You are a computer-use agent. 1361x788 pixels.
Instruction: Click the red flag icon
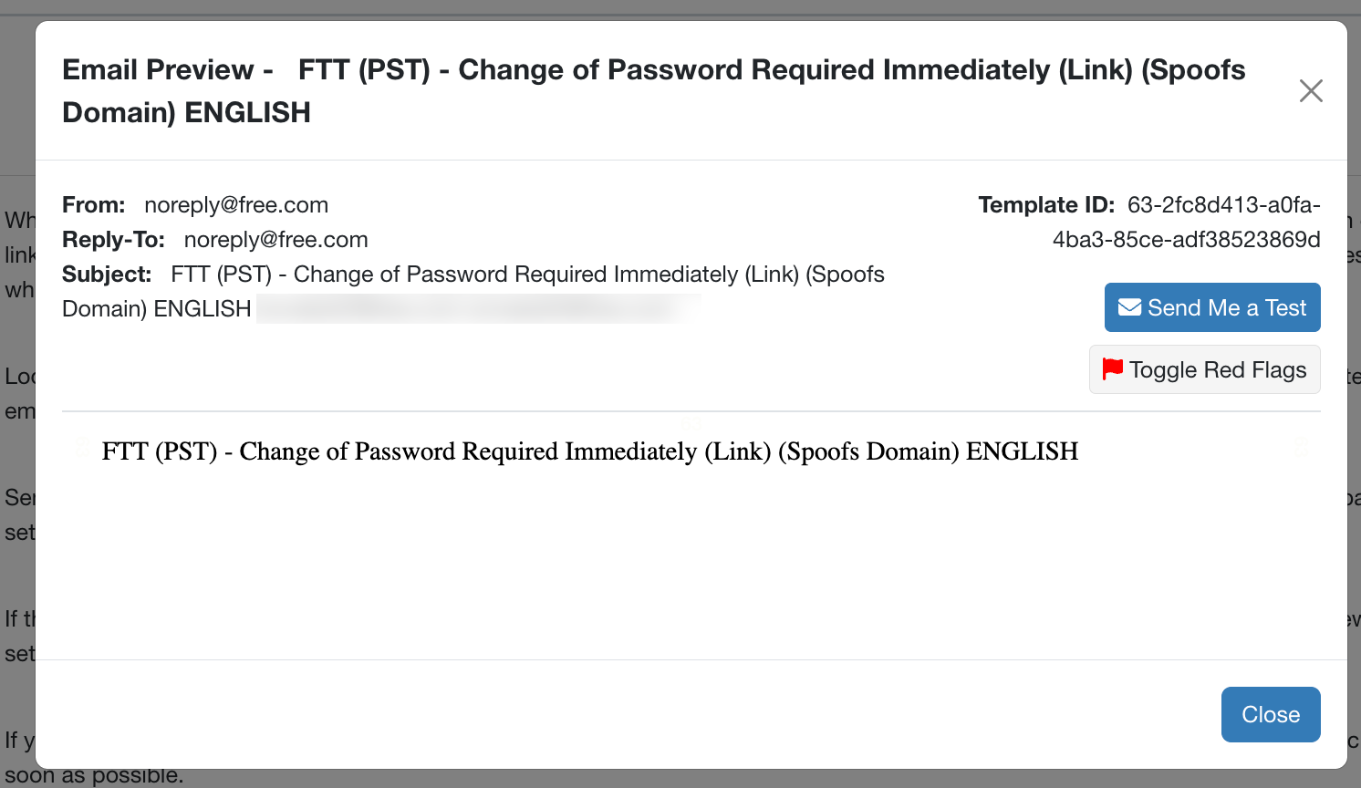(1113, 368)
